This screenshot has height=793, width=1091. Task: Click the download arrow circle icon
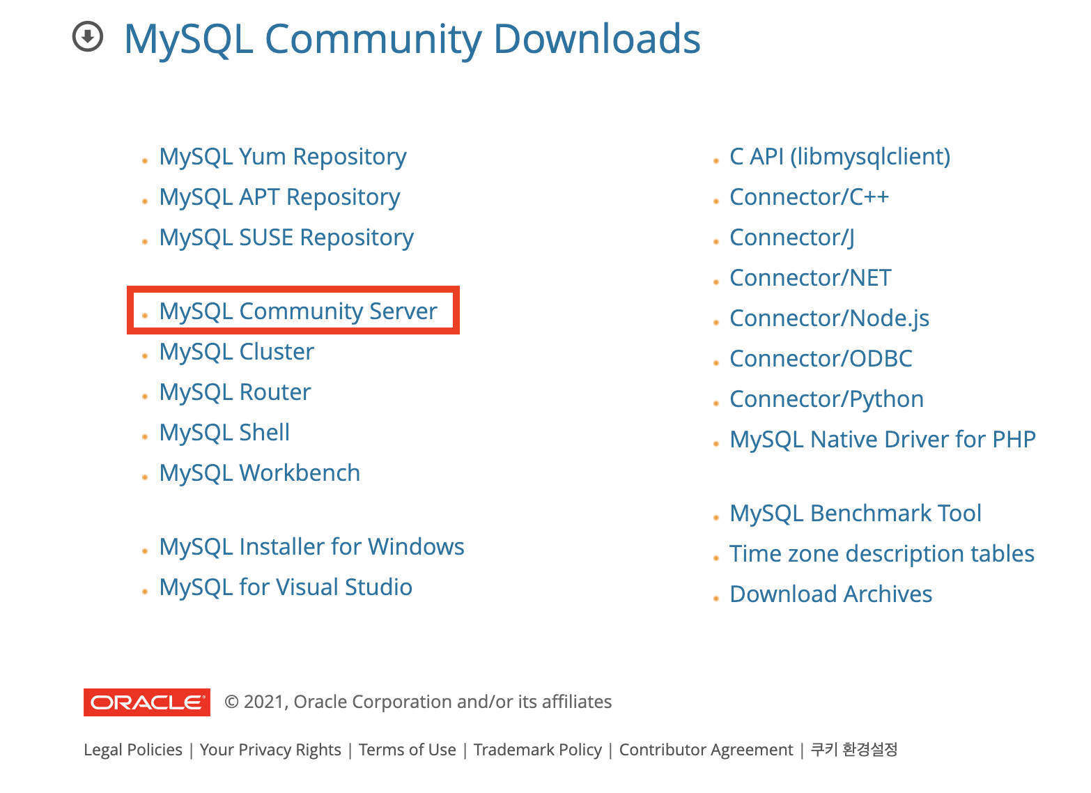click(88, 37)
